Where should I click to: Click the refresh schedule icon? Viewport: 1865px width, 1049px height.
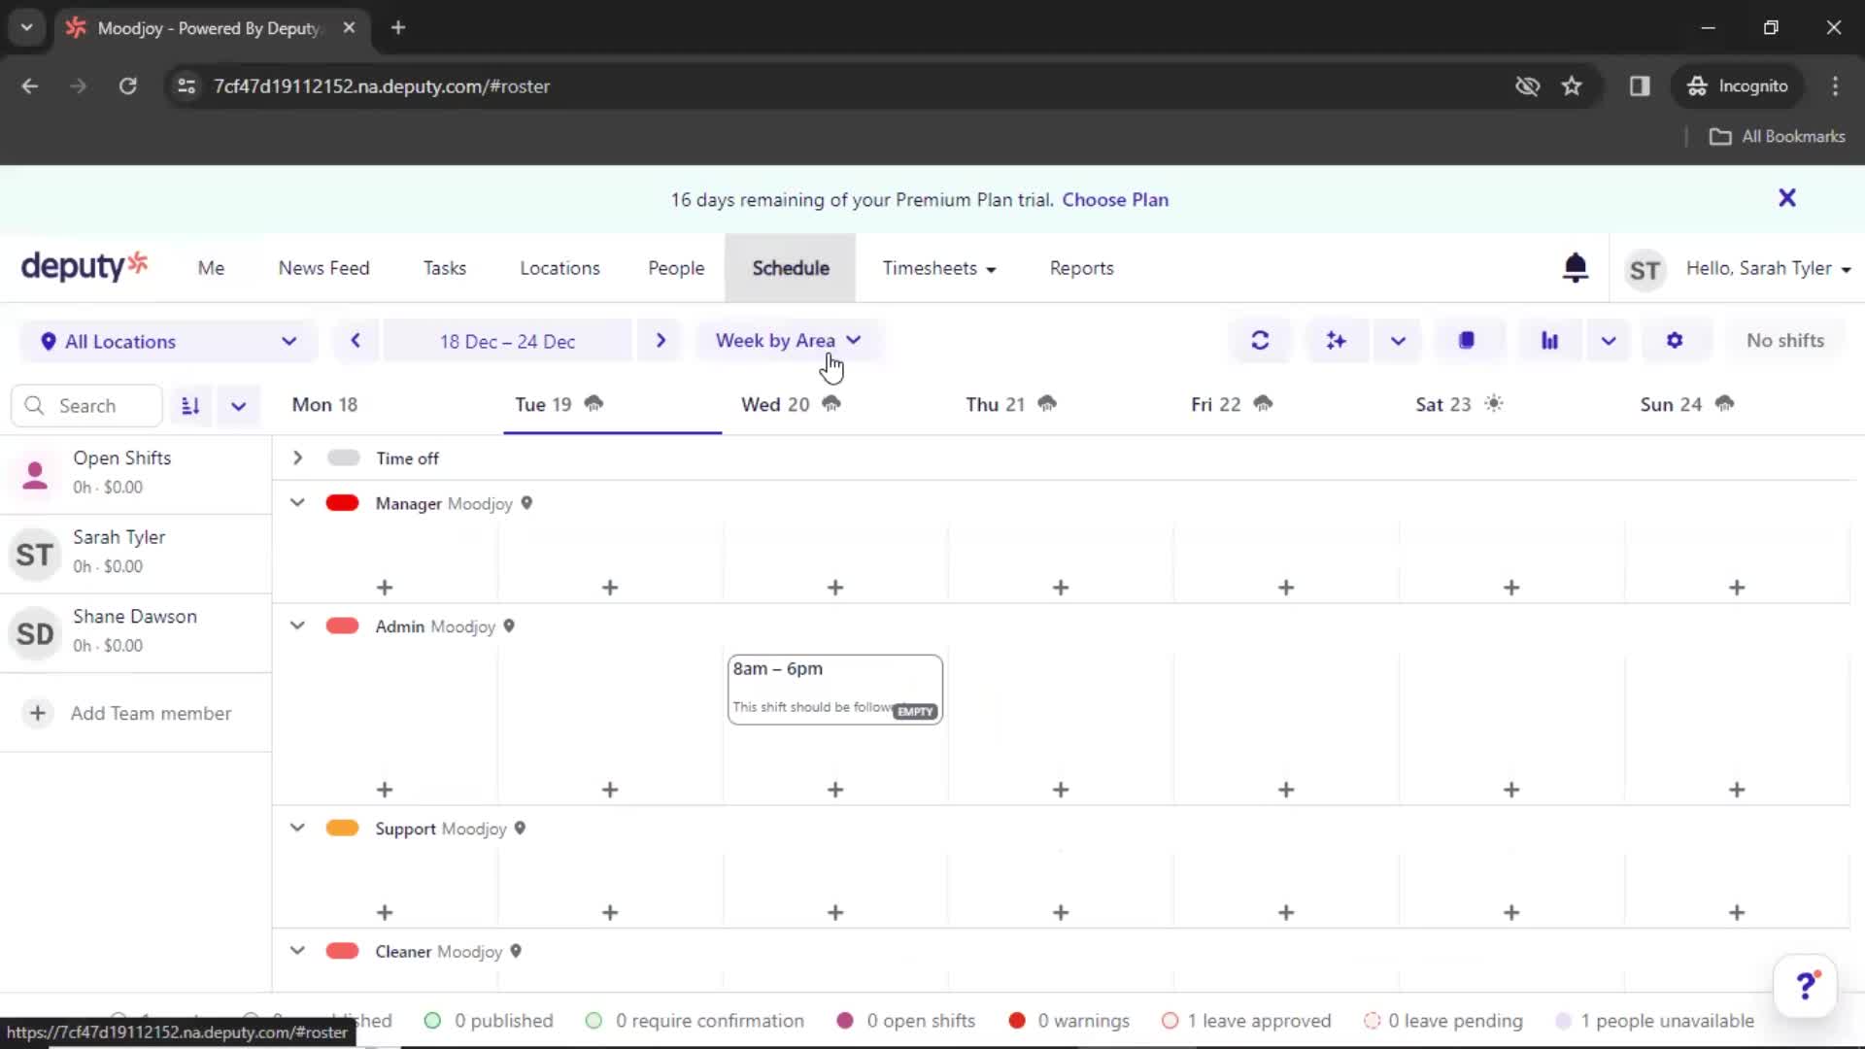click(1260, 341)
